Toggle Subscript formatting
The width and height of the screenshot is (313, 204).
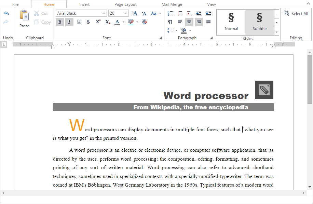108,22
